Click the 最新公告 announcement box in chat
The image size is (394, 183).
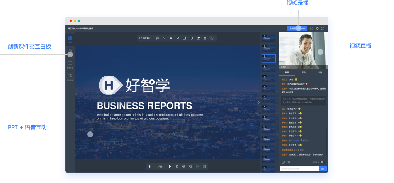point(304,101)
